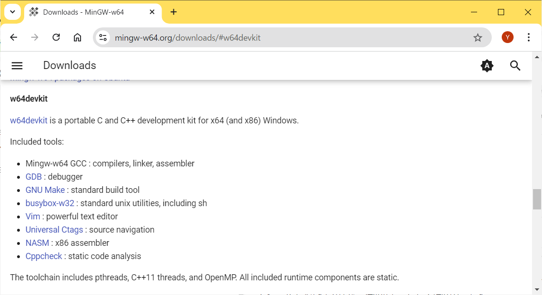Open the GDB debugger link

coord(34,177)
